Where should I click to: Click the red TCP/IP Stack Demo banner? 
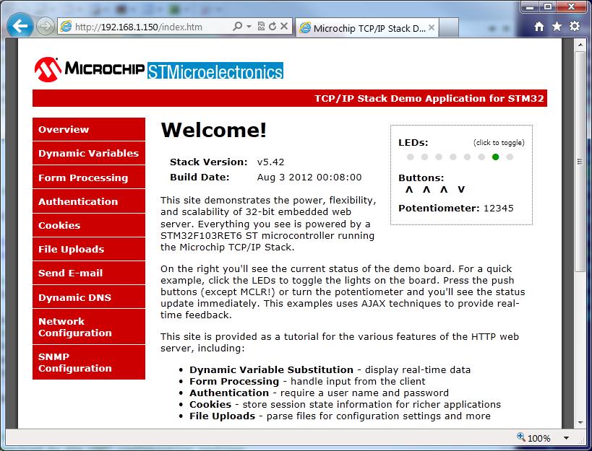tap(290, 98)
